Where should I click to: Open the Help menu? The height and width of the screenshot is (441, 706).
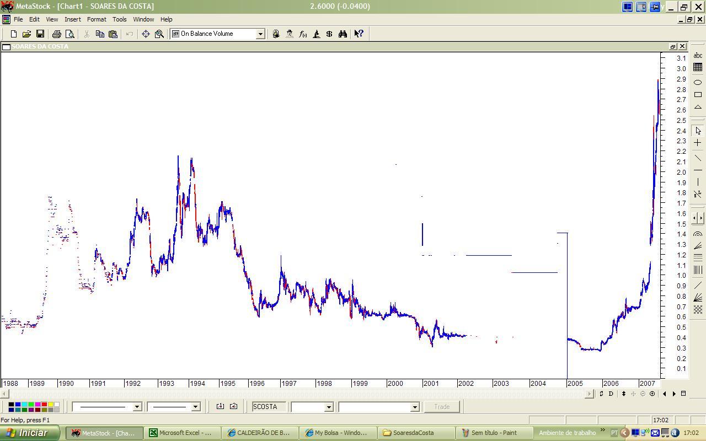(x=166, y=19)
